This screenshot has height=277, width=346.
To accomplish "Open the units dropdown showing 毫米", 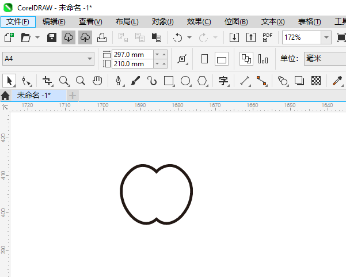I will coord(325,59).
